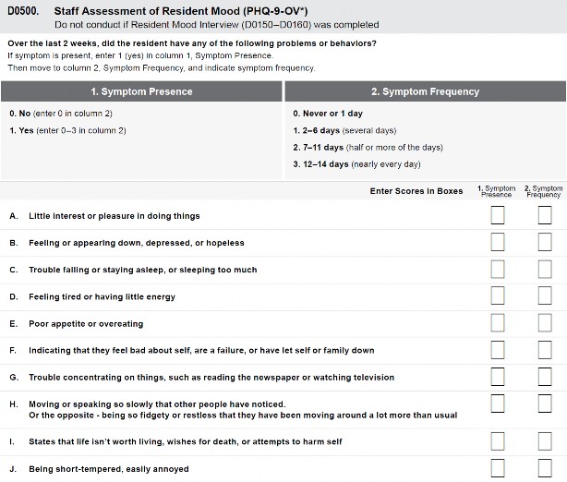Select Symptom Frequency box for item H

(x=545, y=404)
